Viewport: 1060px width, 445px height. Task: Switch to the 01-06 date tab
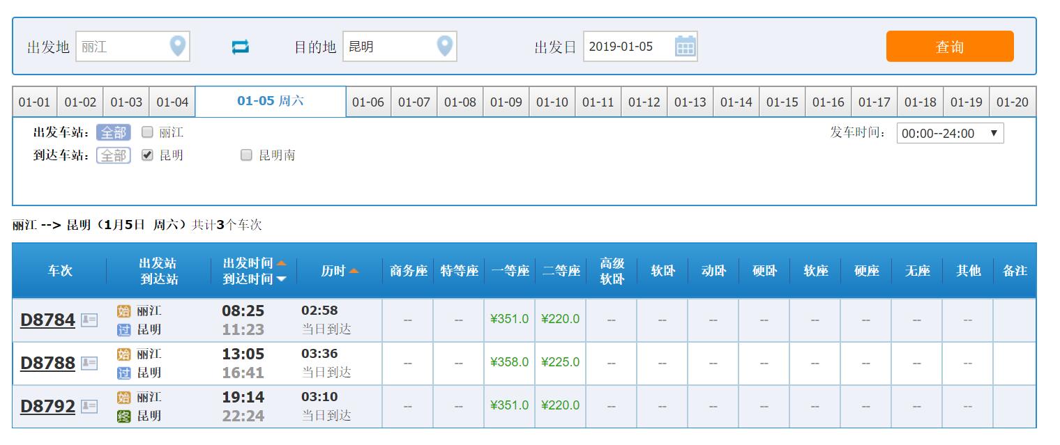pos(368,102)
